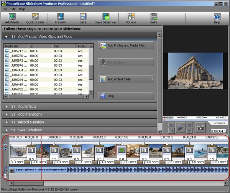The image size is (230, 193).
Task: Click the Help button in step panel
Action: 126,96
